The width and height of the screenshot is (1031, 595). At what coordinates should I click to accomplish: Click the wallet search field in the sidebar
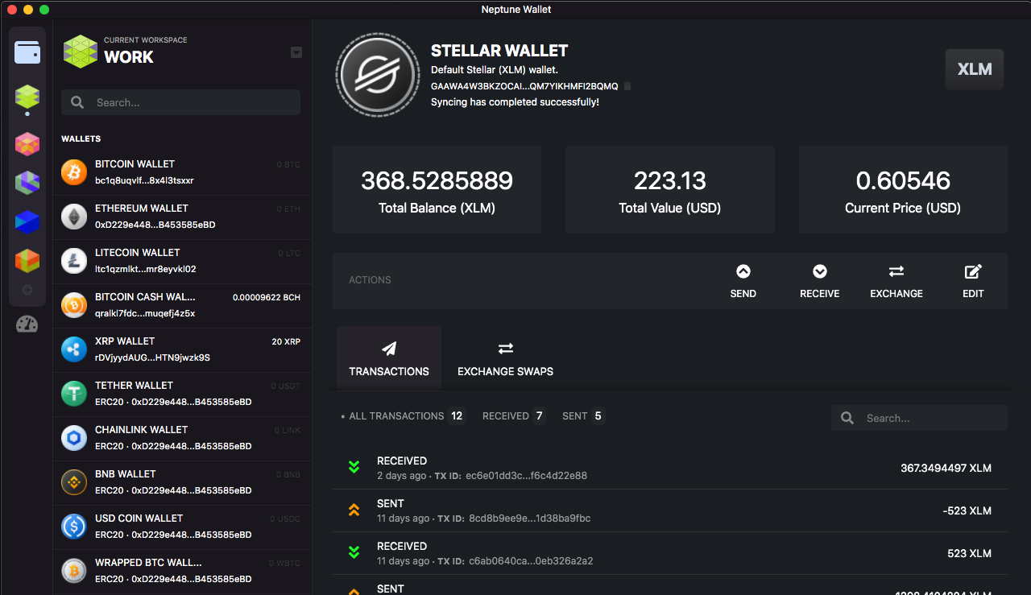[x=180, y=102]
